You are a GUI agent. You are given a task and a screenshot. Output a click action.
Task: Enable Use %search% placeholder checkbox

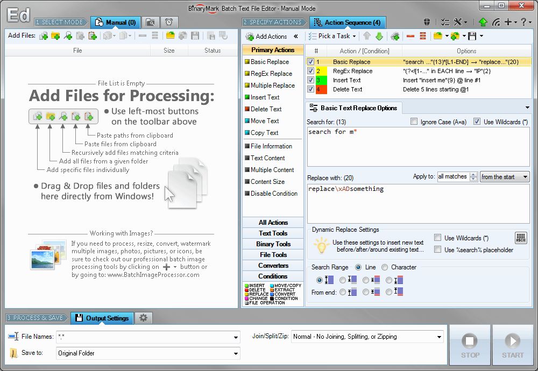pos(437,249)
